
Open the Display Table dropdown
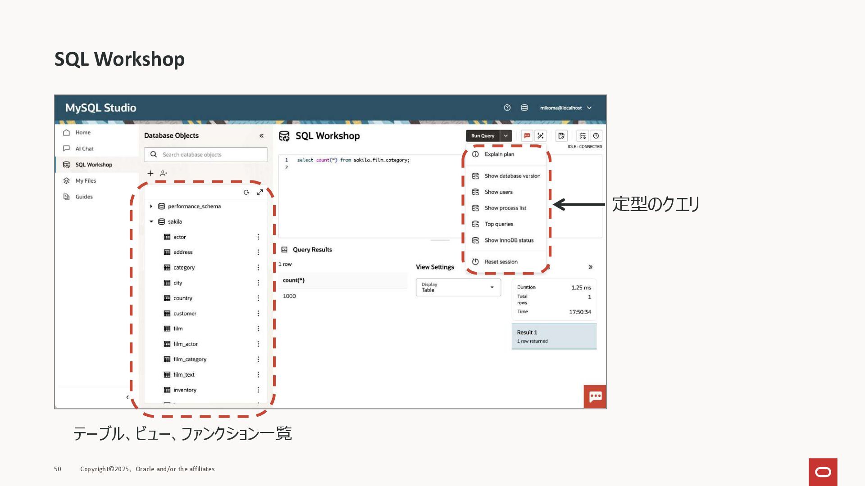[x=458, y=288]
